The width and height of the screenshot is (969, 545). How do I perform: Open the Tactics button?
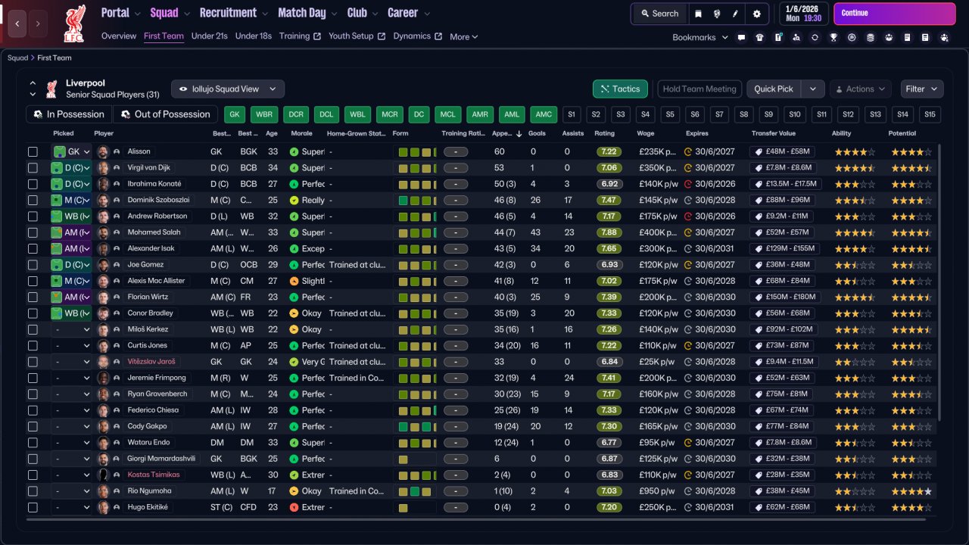pyautogui.click(x=620, y=89)
